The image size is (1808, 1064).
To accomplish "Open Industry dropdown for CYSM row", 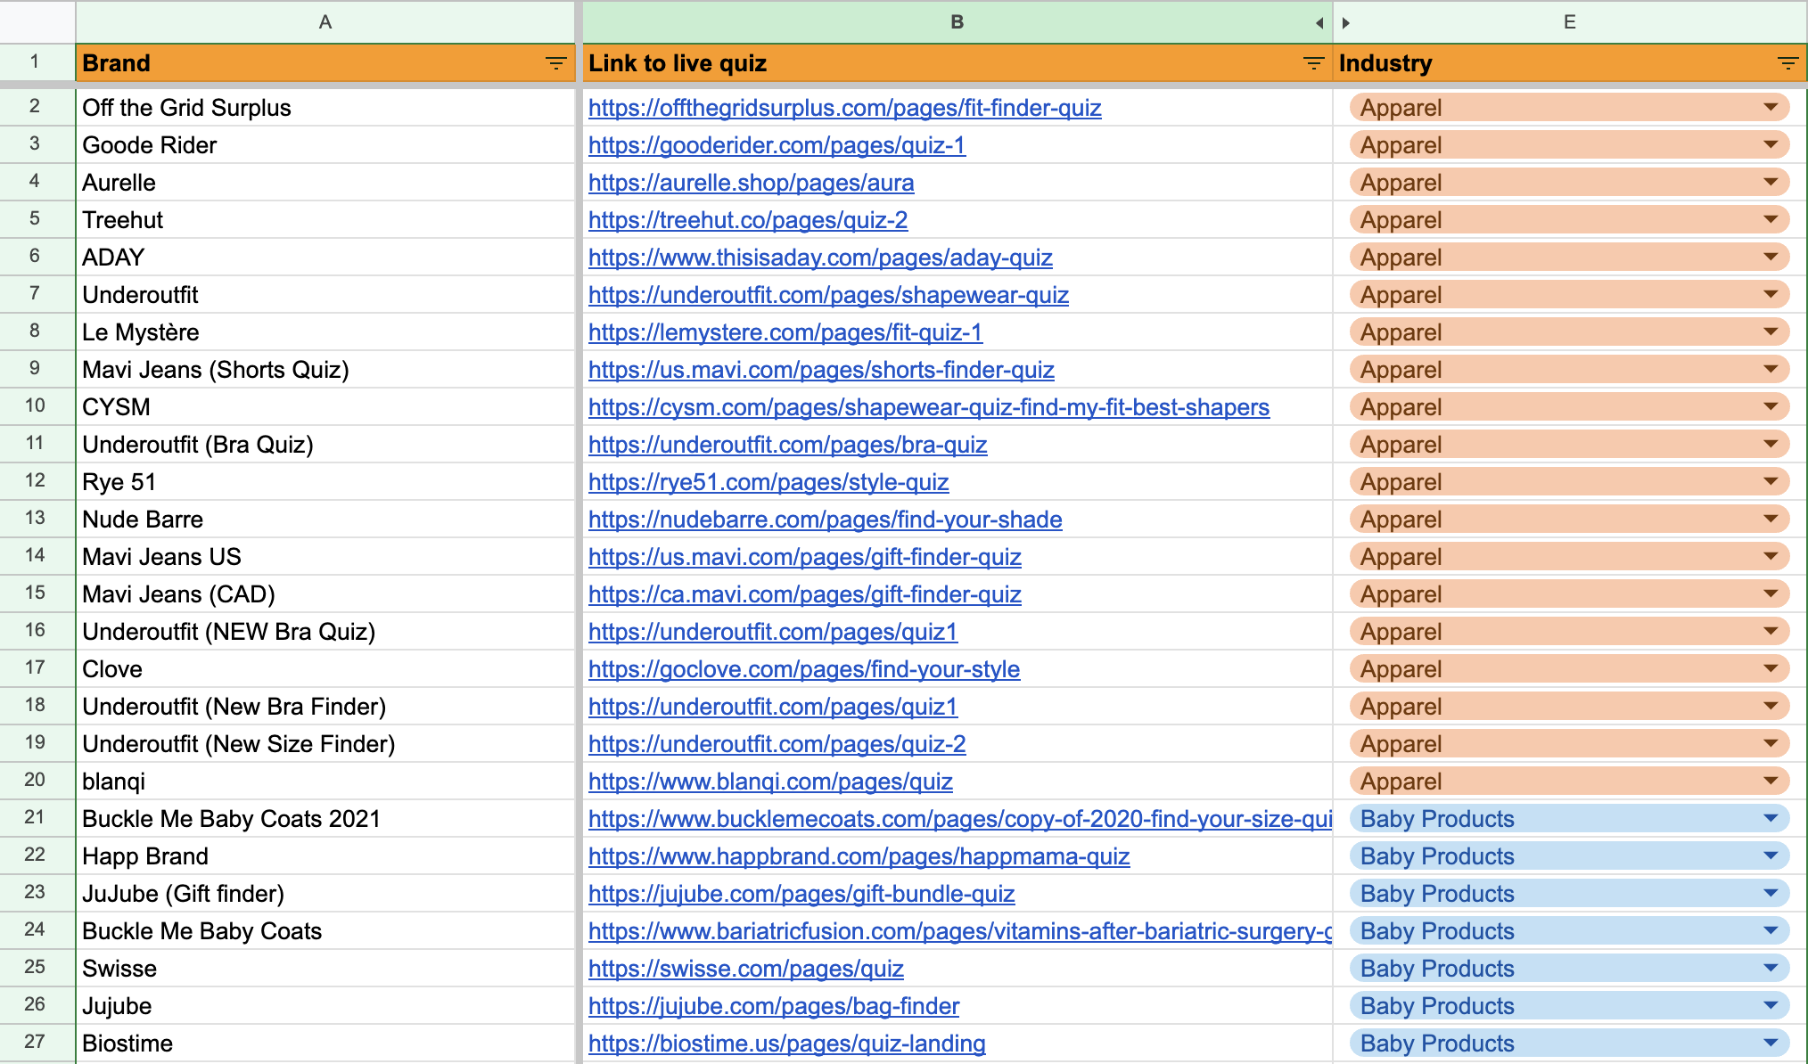I will point(1771,407).
